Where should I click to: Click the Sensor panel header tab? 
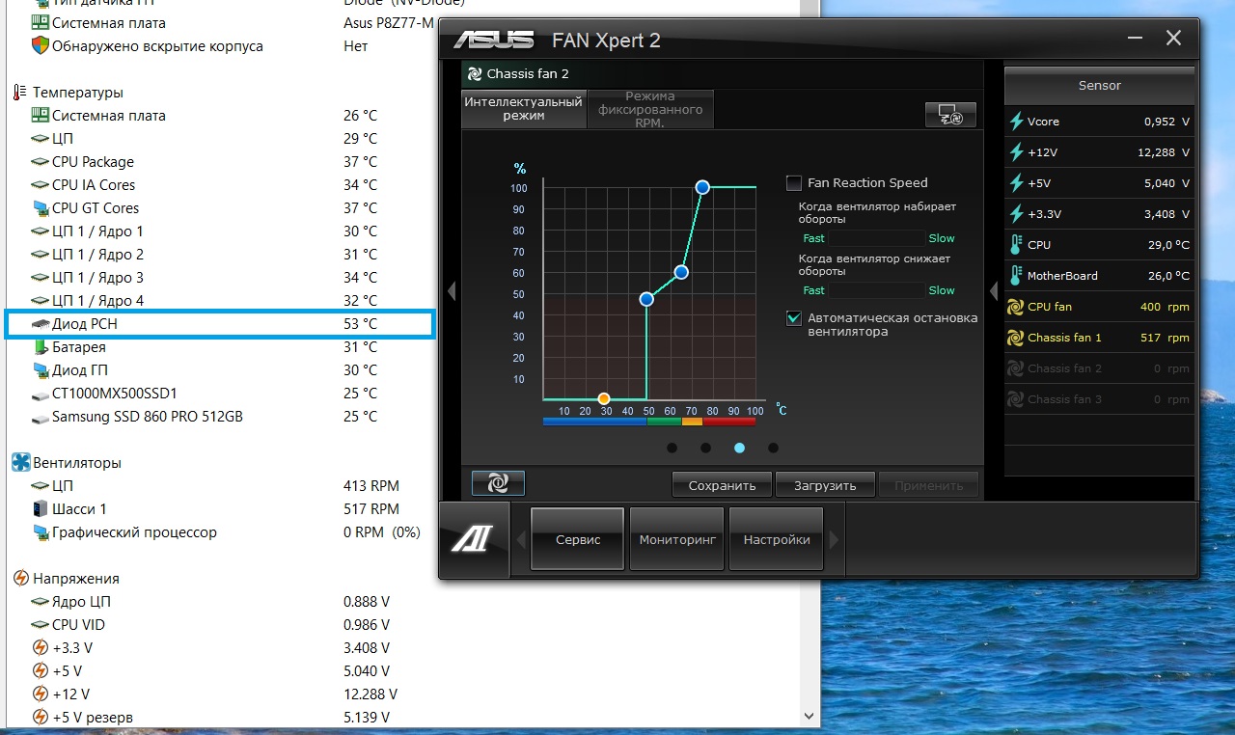click(1100, 86)
